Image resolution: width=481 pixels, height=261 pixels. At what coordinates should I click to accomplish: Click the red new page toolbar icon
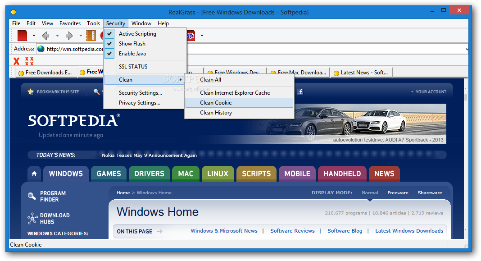point(23,36)
